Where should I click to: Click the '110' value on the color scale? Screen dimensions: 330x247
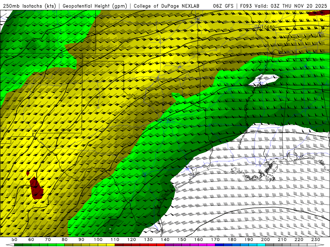coord(115,240)
